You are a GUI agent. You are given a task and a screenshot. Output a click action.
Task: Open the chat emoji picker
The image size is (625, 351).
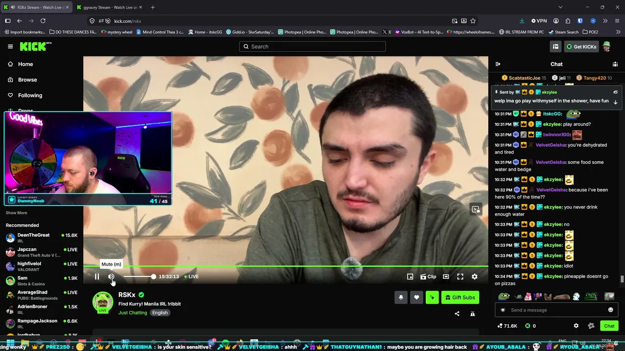click(x=610, y=310)
